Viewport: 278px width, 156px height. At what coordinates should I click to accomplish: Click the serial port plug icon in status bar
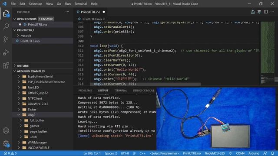pos(230,153)
